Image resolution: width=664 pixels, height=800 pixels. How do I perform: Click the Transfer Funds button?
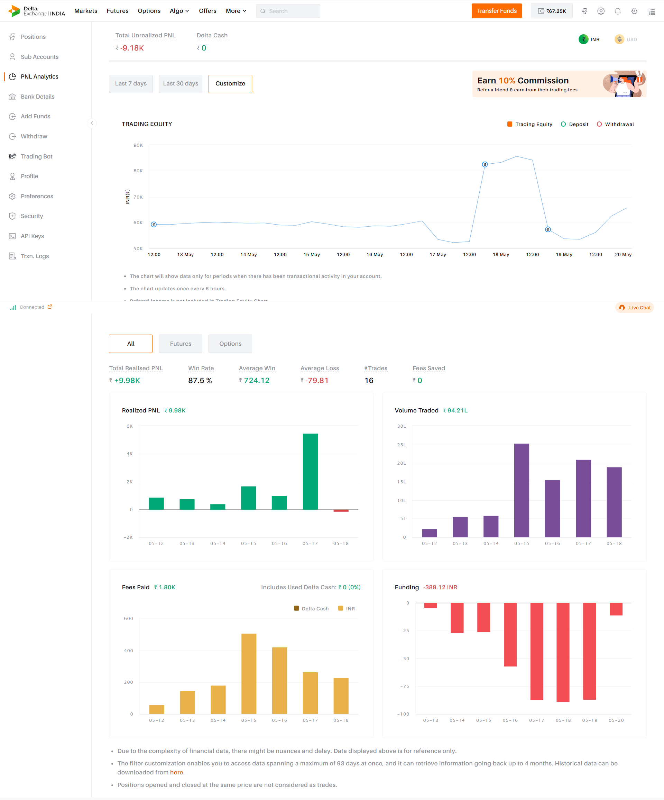pyautogui.click(x=497, y=11)
